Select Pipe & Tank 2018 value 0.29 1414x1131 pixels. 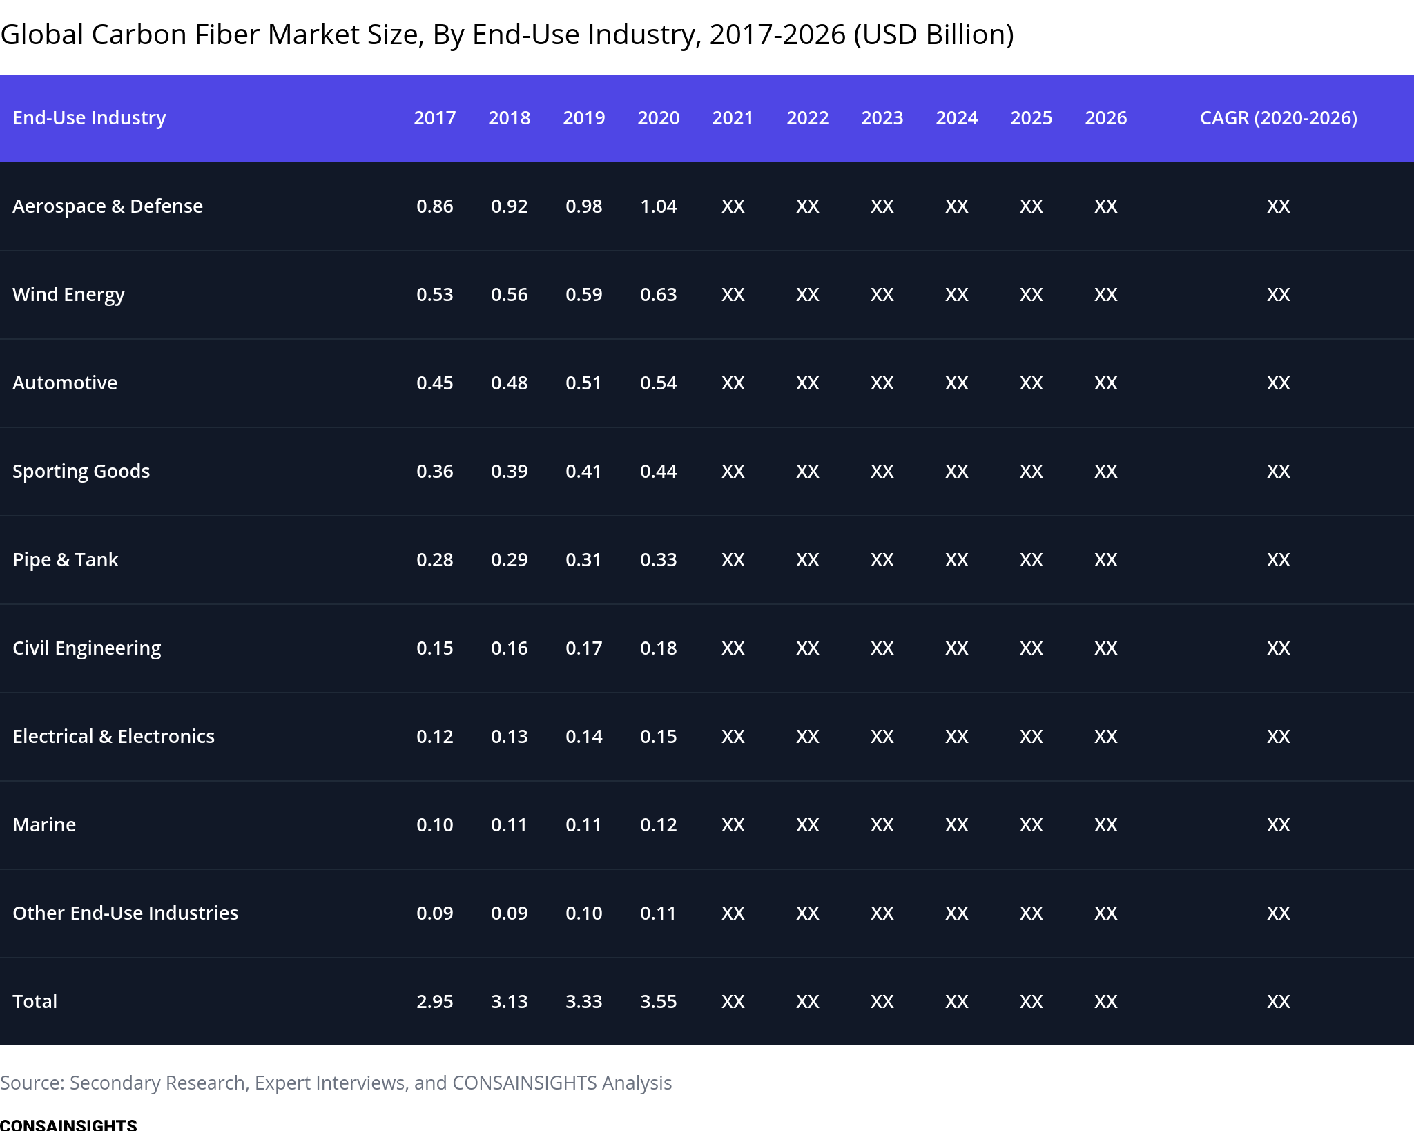510,560
